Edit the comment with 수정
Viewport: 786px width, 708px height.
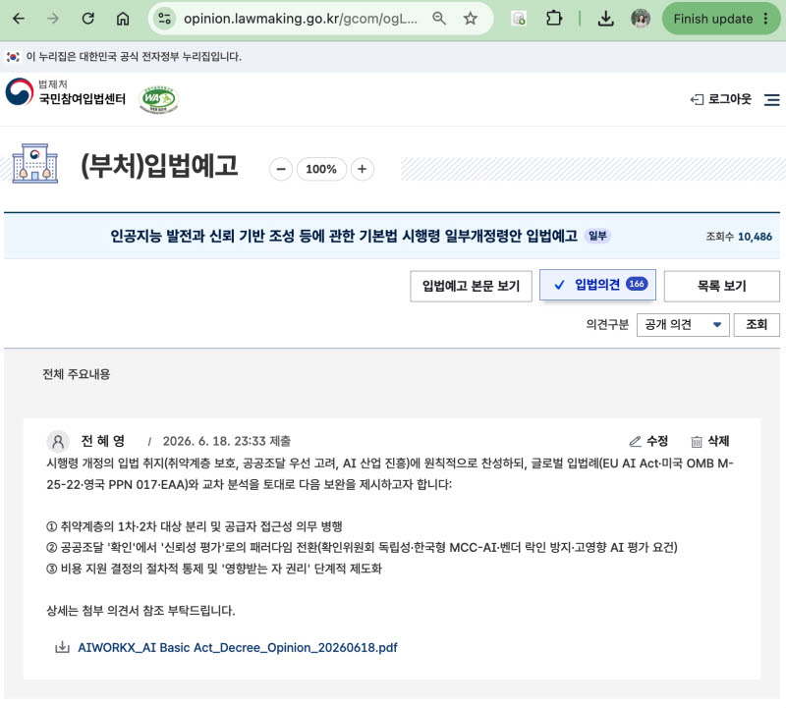click(x=648, y=441)
